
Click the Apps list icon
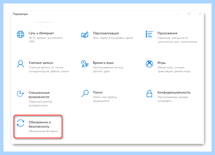(149, 34)
